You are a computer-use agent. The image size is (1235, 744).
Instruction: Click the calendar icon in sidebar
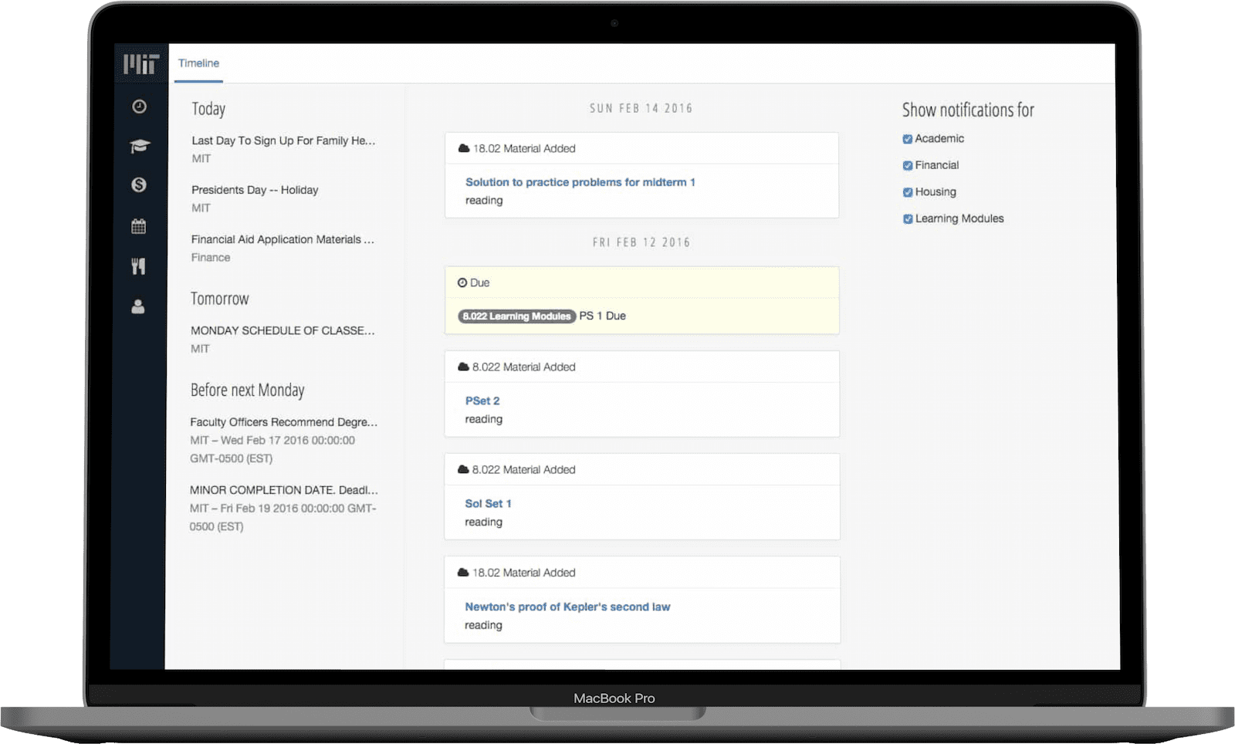139,226
